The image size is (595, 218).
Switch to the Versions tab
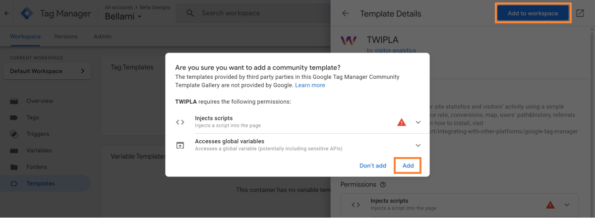tap(66, 36)
